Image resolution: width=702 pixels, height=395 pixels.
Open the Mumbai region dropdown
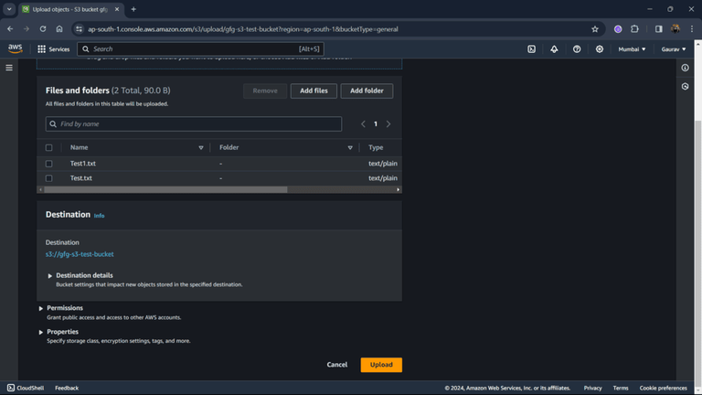coord(632,49)
